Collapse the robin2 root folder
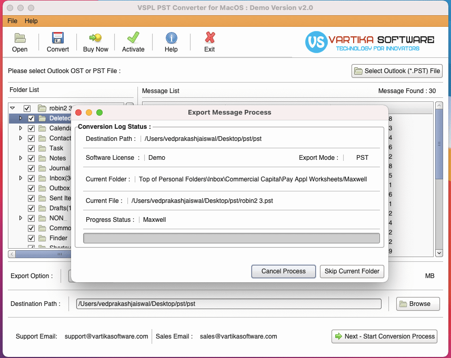The image size is (451, 358). coord(13,108)
